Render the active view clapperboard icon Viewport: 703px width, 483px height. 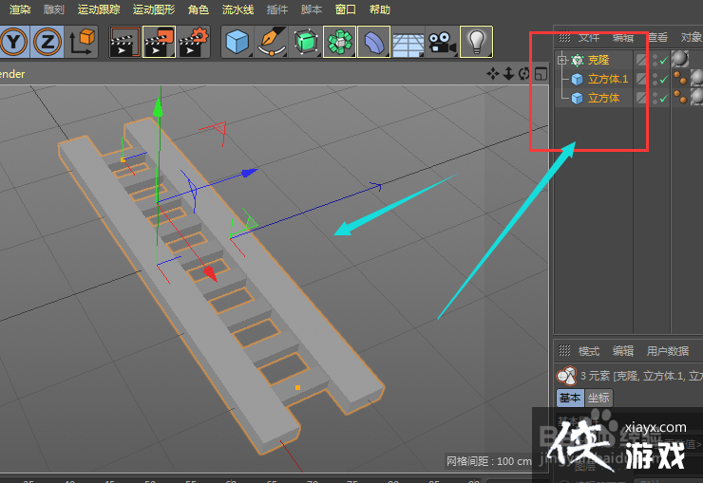click(125, 42)
